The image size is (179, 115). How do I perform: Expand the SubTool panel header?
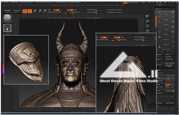click(158, 9)
